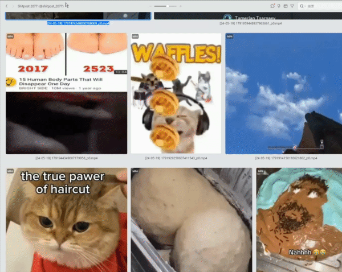Adjust the thumbnail size slider handle
This screenshot has height=272, width=342.
click(x=167, y=6)
